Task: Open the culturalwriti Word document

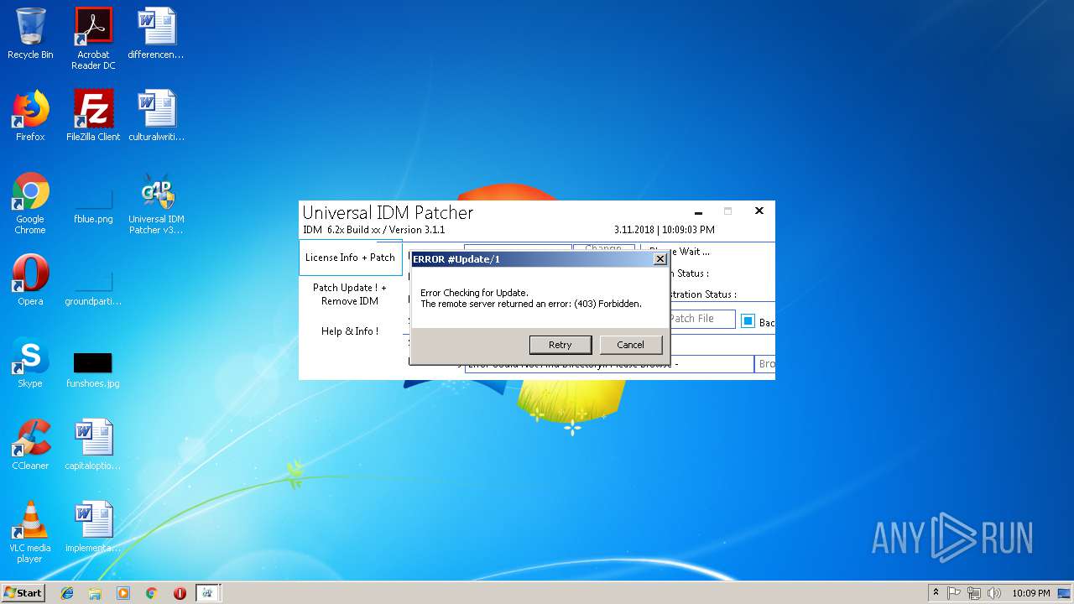Action: [156, 117]
